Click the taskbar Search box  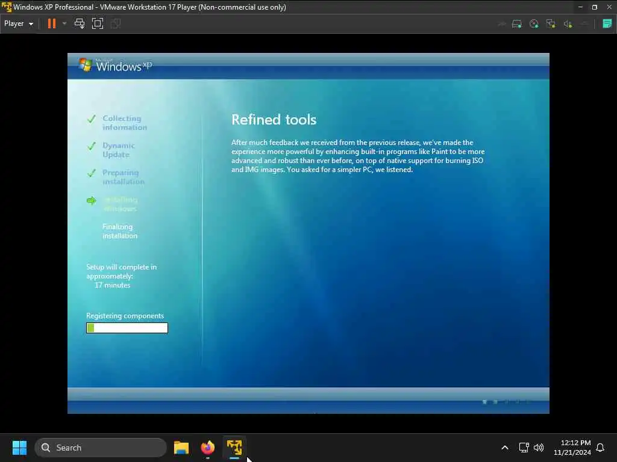pos(101,448)
